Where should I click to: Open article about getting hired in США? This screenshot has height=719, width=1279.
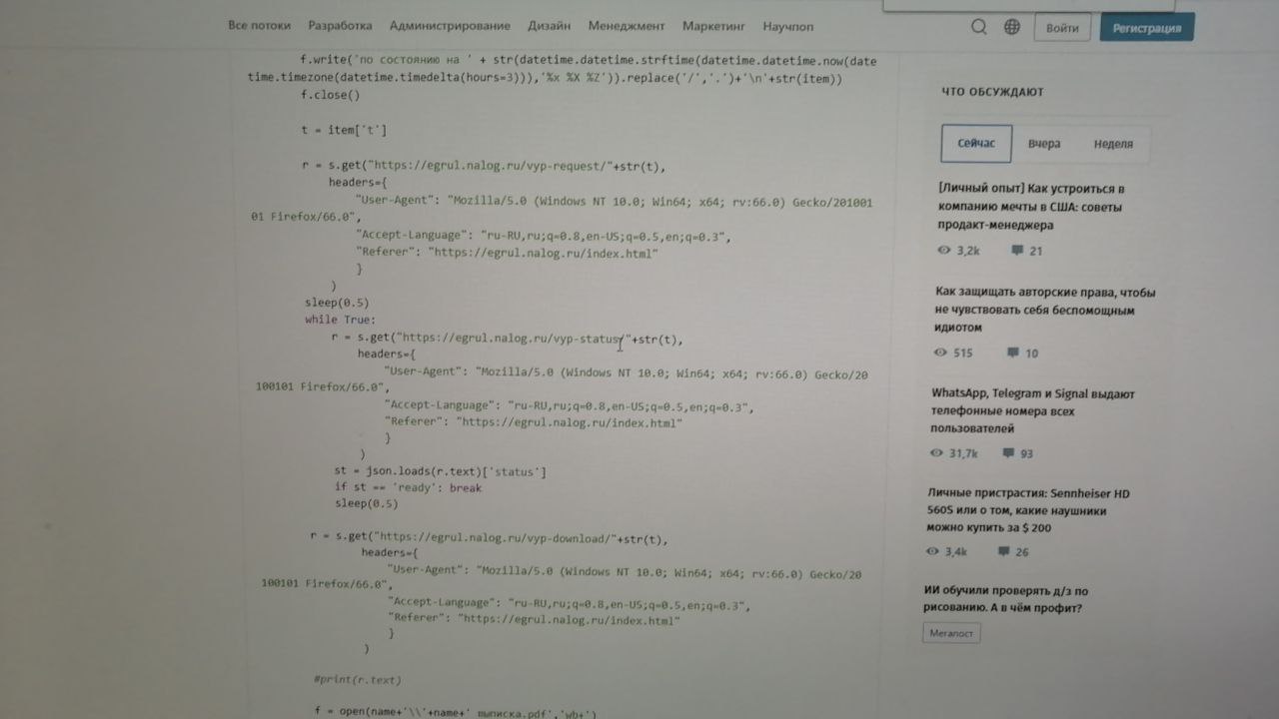point(1032,207)
